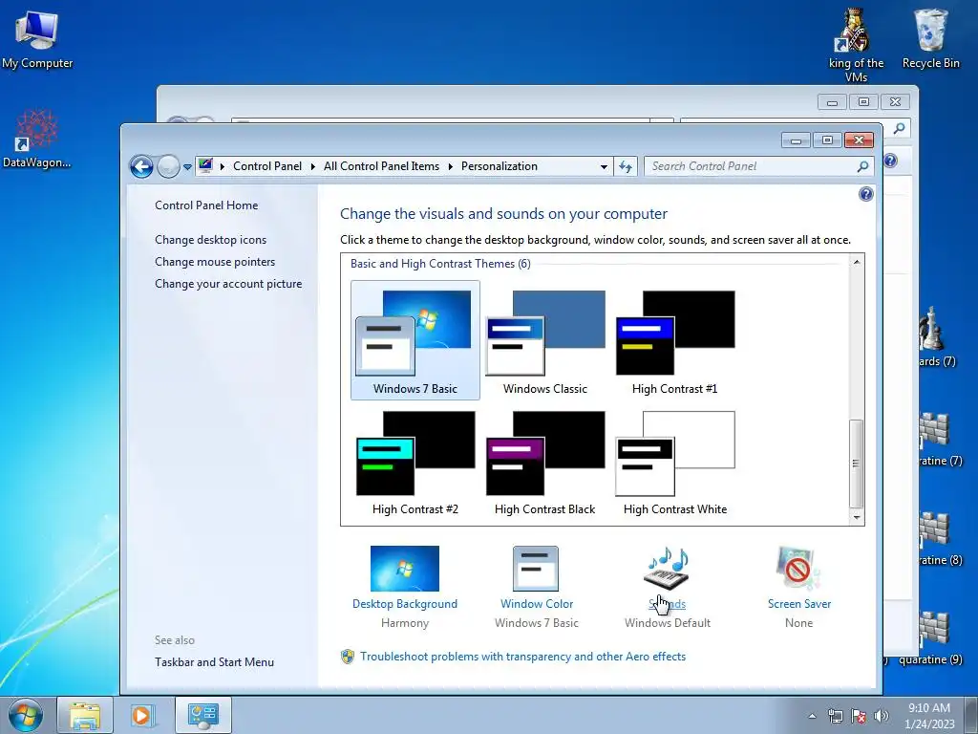The height and width of the screenshot is (734, 978).
Task: Click Personalization breadcrumb
Action: pos(500,166)
